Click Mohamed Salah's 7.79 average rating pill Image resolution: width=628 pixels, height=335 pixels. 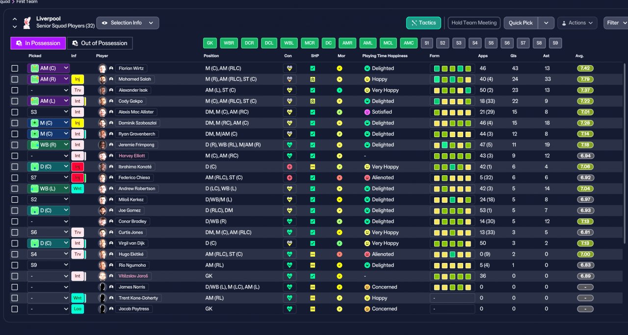[x=585, y=79]
